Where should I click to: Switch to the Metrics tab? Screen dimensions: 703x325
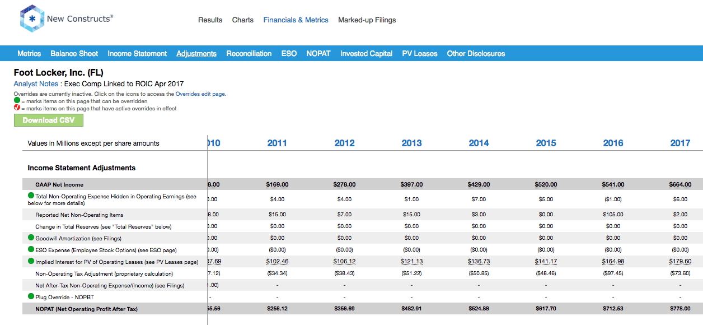pyautogui.click(x=29, y=54)
